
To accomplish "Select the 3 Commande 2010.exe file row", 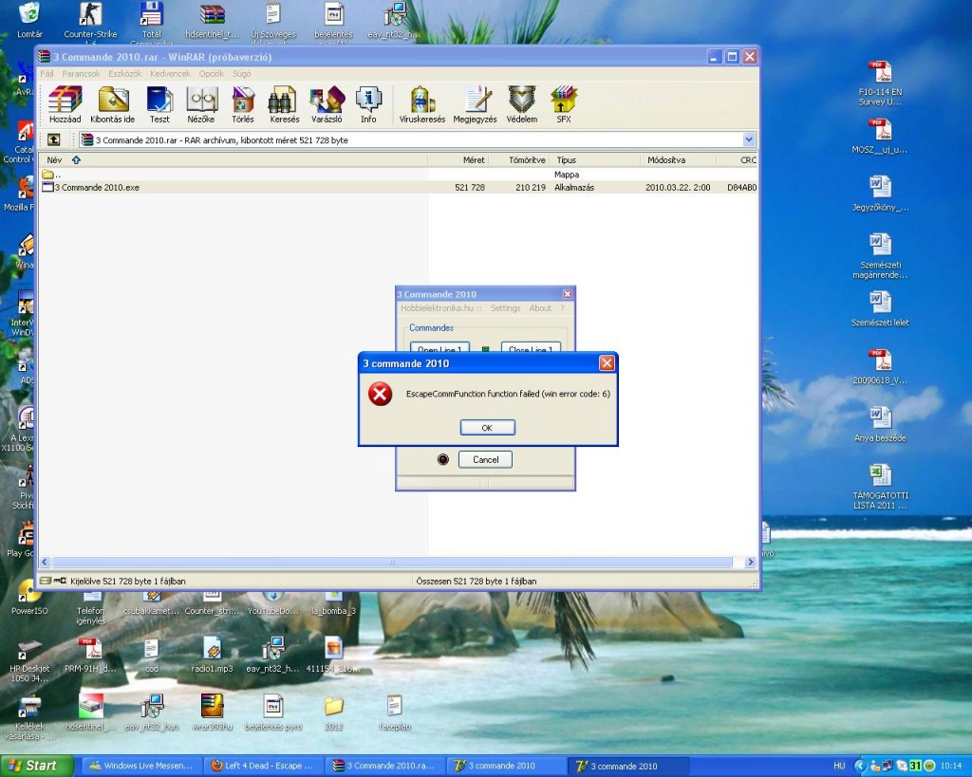I will click(399, 187).
